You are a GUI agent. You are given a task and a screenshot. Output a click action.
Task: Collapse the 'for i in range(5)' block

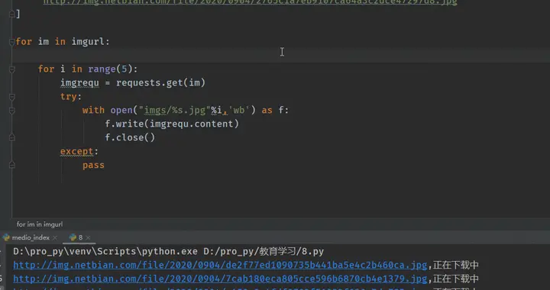(11, 69)
